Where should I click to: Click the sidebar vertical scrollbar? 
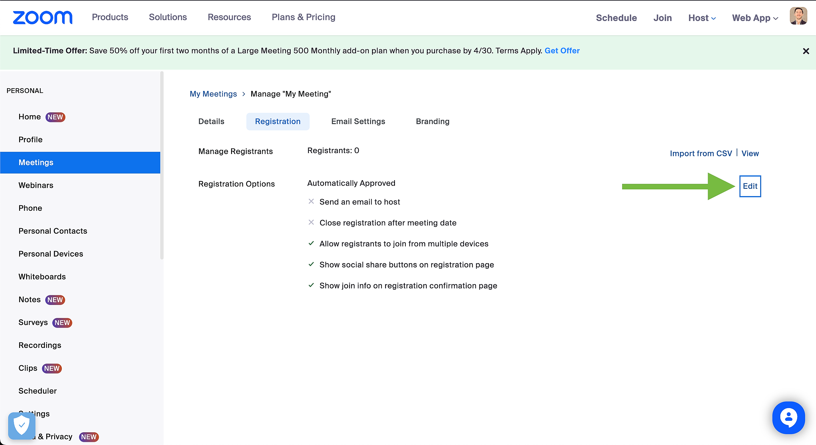(x=162, y=166)
